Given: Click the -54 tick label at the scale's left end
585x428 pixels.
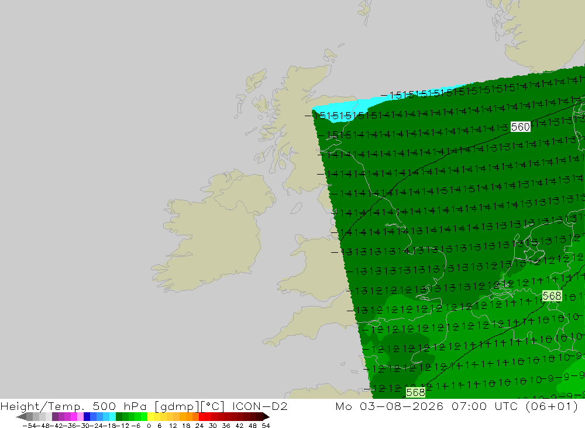Looking at the screenshot, I should click(29, 426).
